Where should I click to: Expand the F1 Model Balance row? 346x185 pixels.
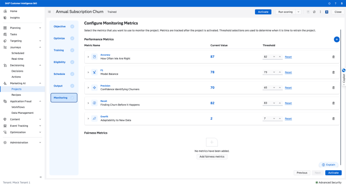click(88, 72)
